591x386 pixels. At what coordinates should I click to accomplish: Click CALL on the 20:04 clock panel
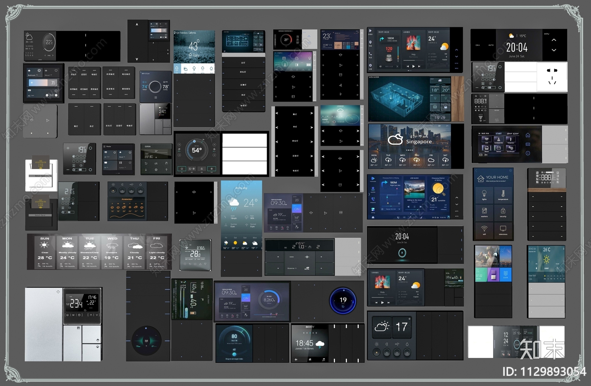478,45
